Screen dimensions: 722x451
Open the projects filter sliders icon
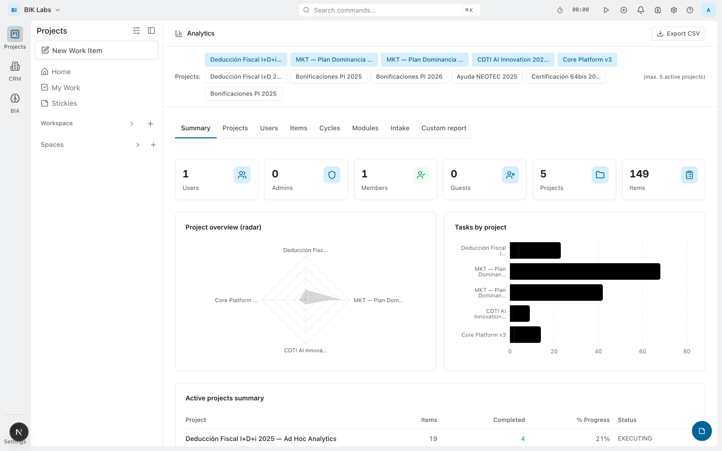(136, 31)
